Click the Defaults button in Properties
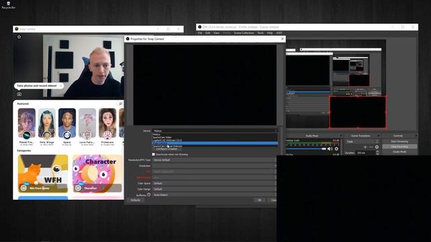Viewport: 431px width, 242px height. click(135, 200)
